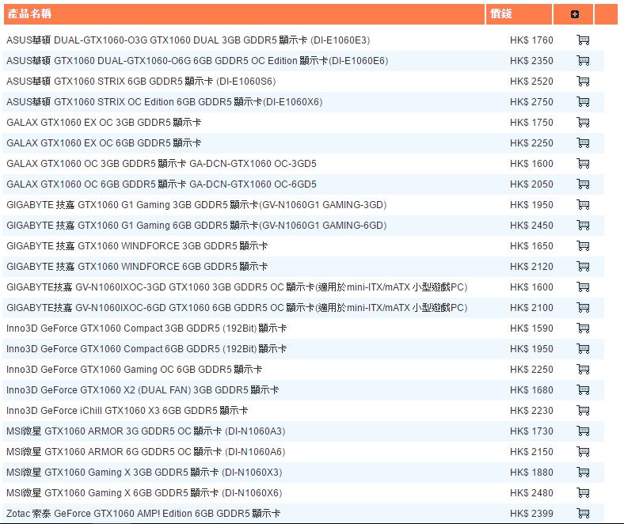Add GALAX GTX1060 EX OC 6GB to cart
The width and height of the screenshot is (624, 524).
point(583,142)
